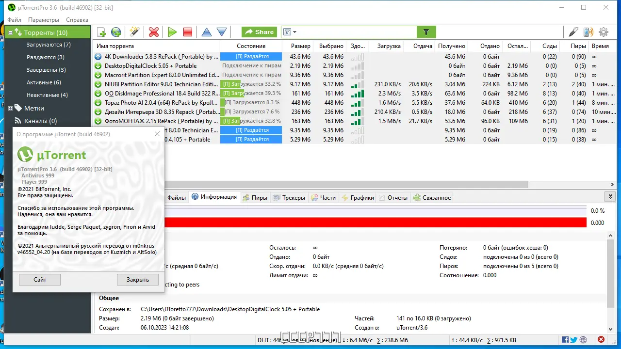Screen dimensions: 621x349
Task: Click the Сайт button in About dialog
Action: pos(40,280)
